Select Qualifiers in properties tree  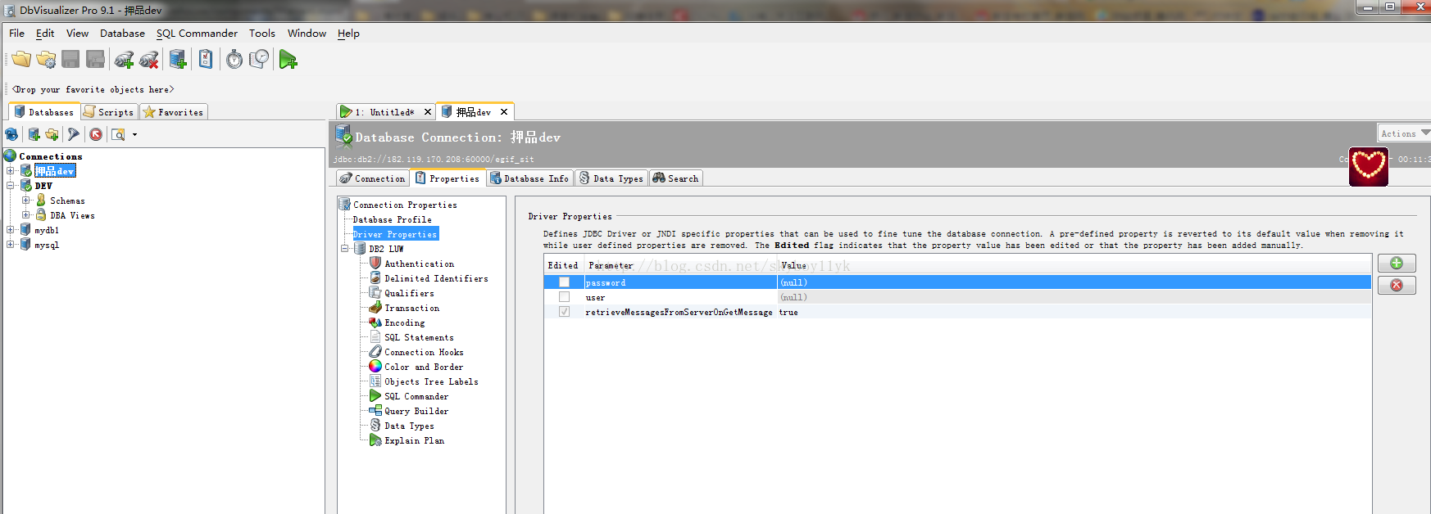tap(409, 293)
